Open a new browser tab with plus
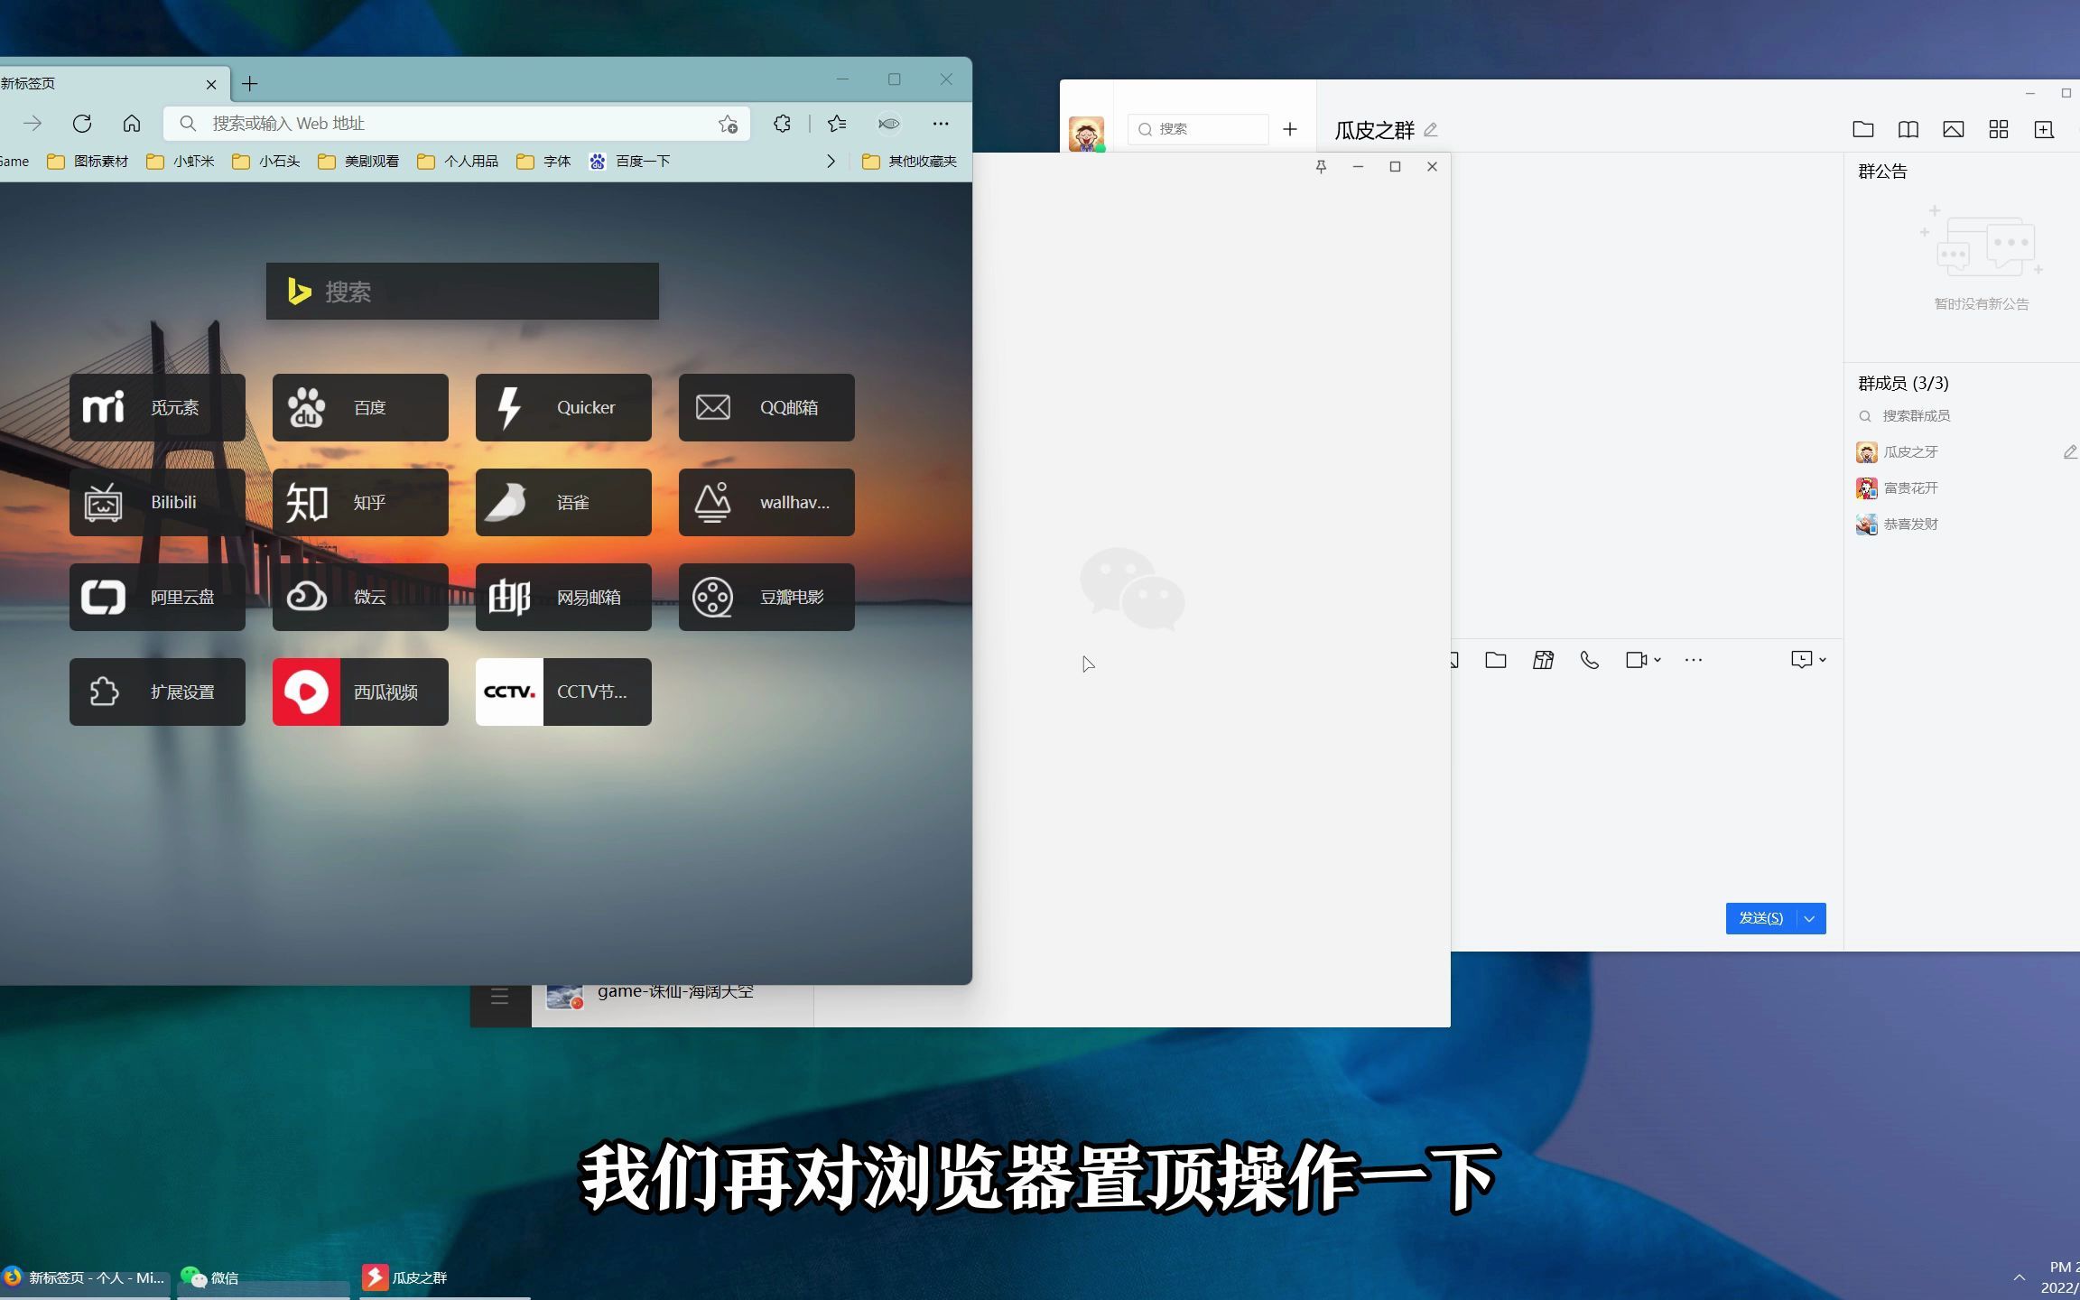This screenshot has height=1300, width=2080. (250, 84)
